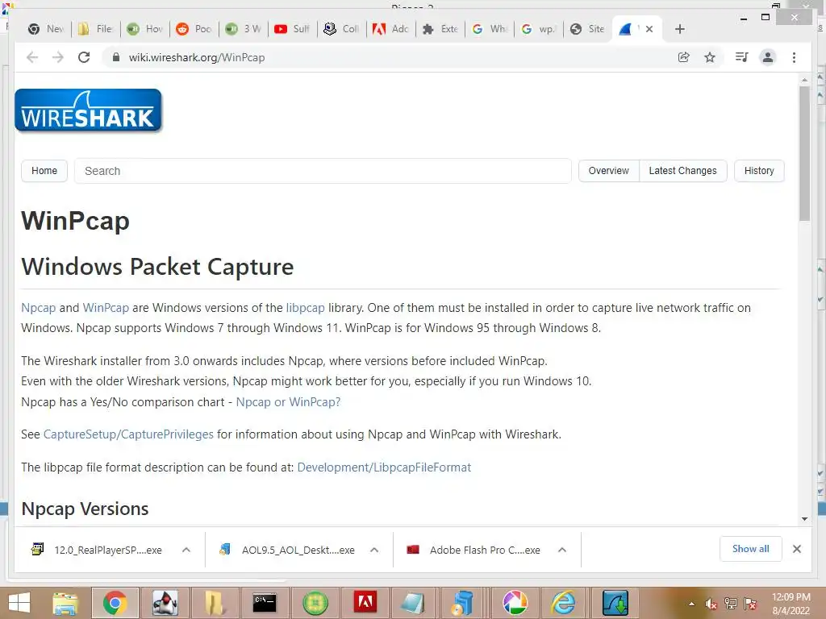
Task: Show hidden system tray icons
Action: coord(691,604)
